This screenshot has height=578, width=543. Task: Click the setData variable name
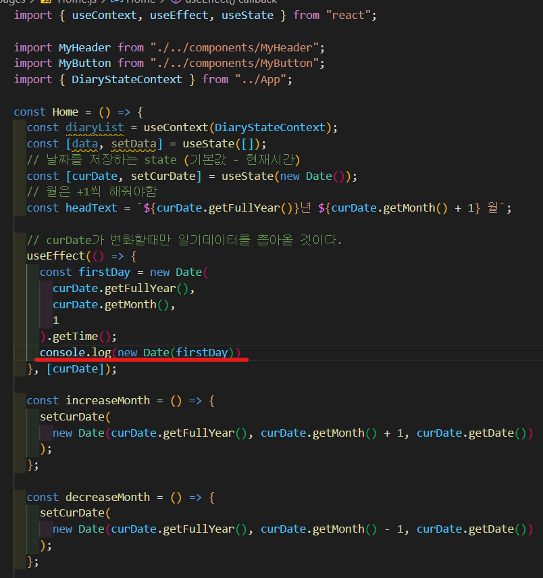tap(133, 144)
